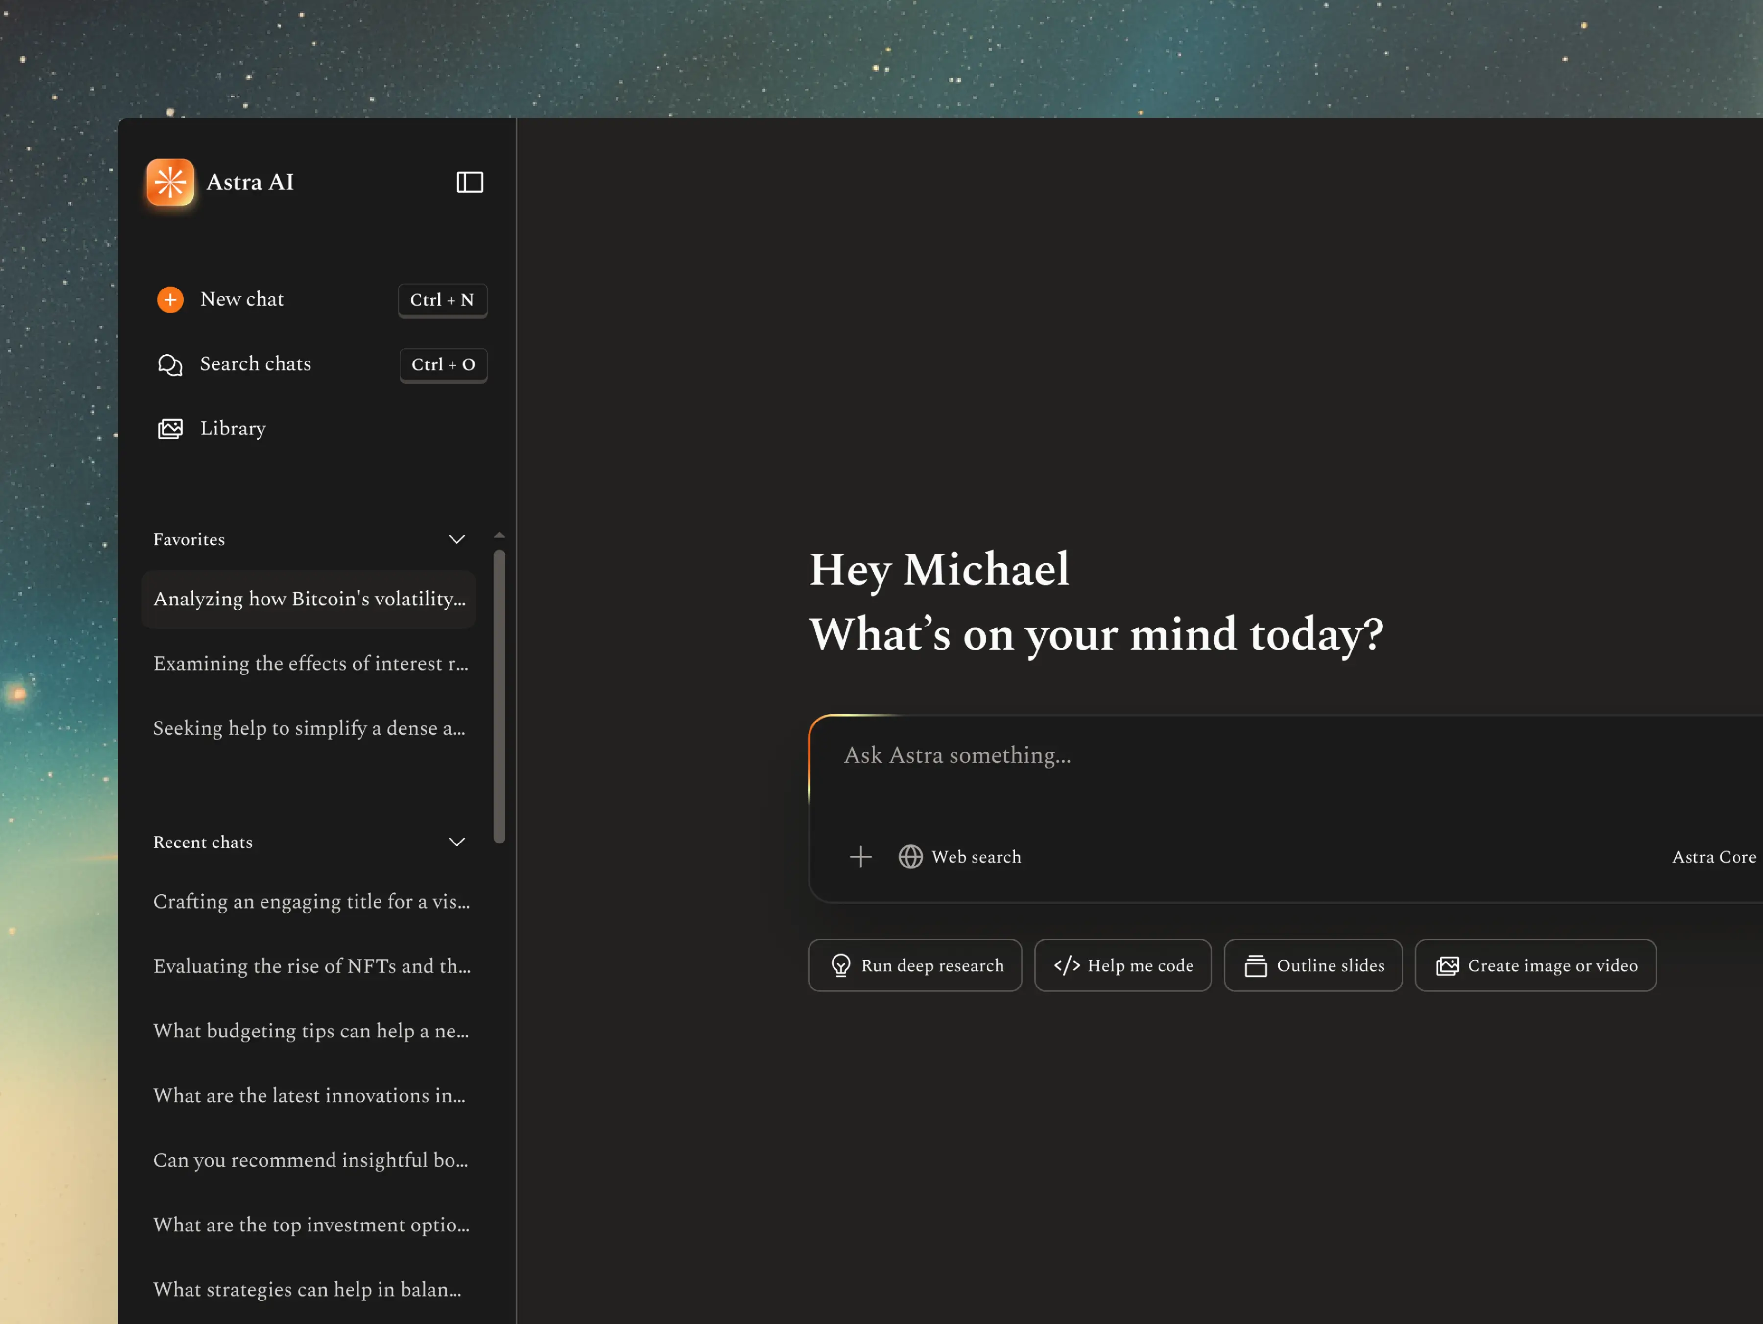Click the orange New chat plus icon
The width and height of the screenshot is (1763, 1324).
[x=170, y=300]
